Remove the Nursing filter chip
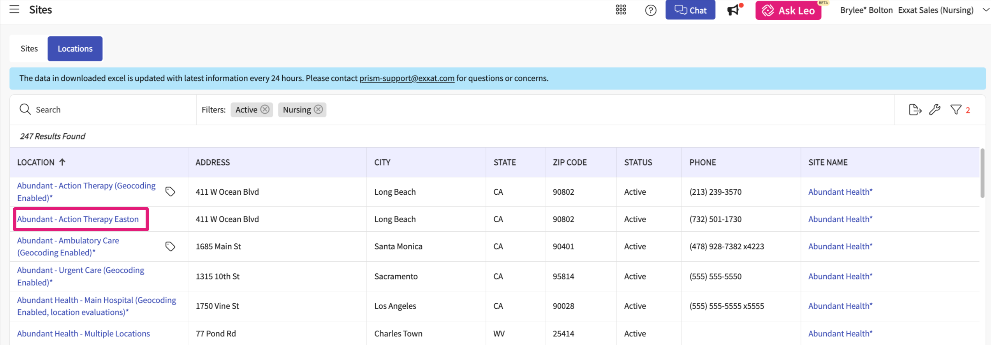The height and width of the screenshot is (345, 991). coord(319,109)
